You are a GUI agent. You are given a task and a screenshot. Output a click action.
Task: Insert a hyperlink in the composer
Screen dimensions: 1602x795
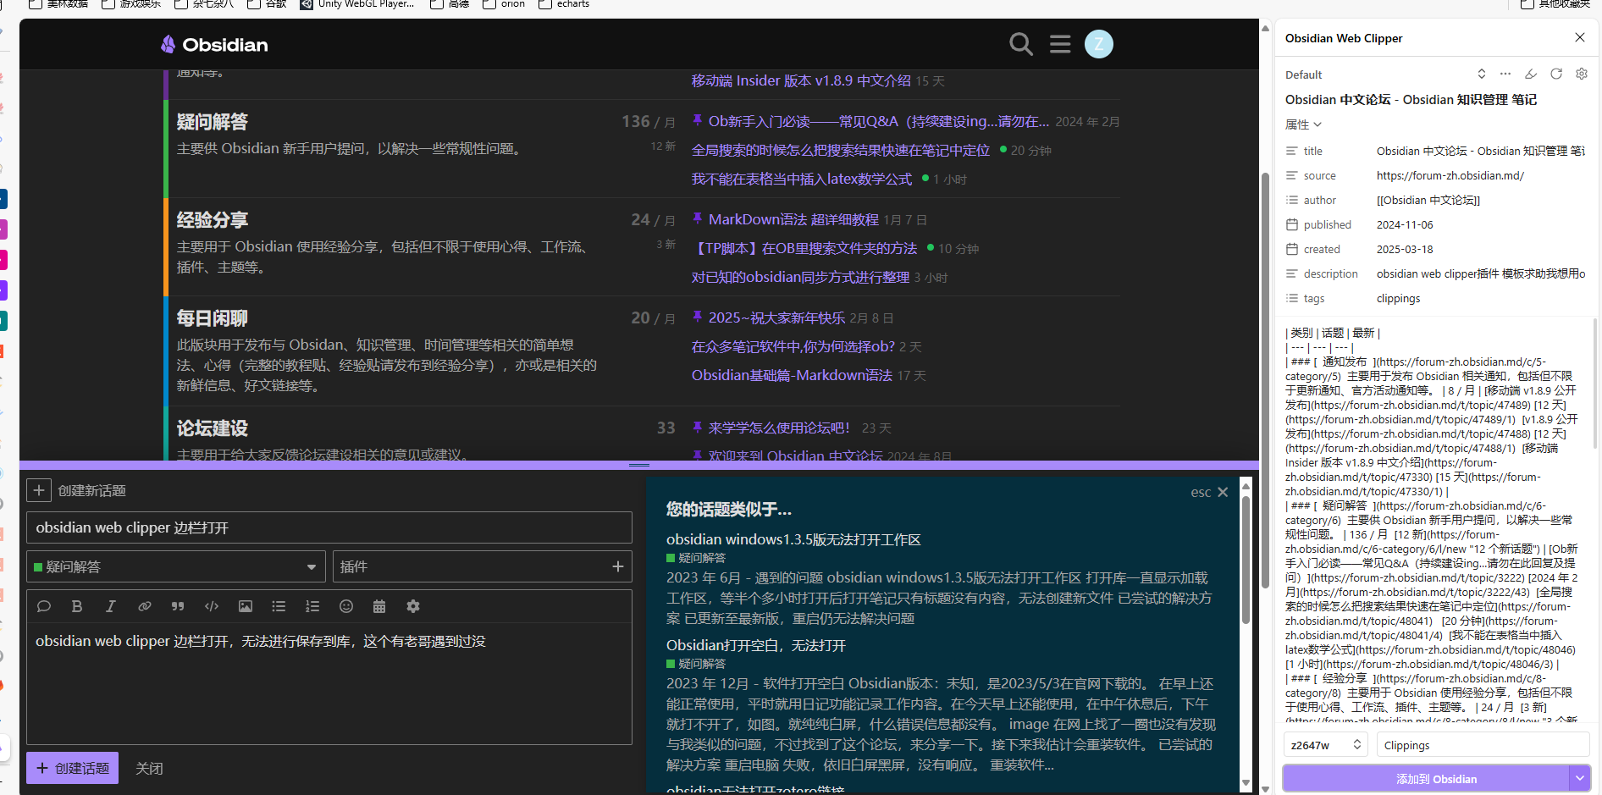145,606
